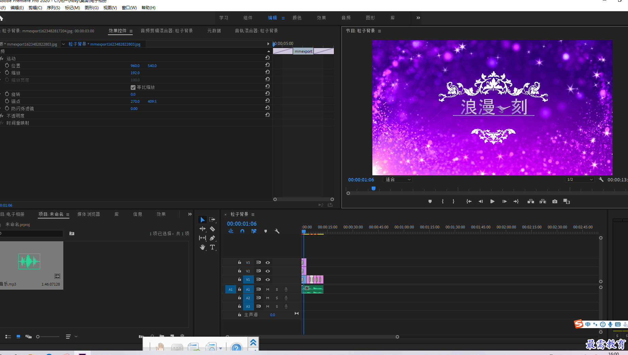Open the source clip name dropdown arrow
The height and width of the screenshot is (355, 628).
(x=63, y=44)
